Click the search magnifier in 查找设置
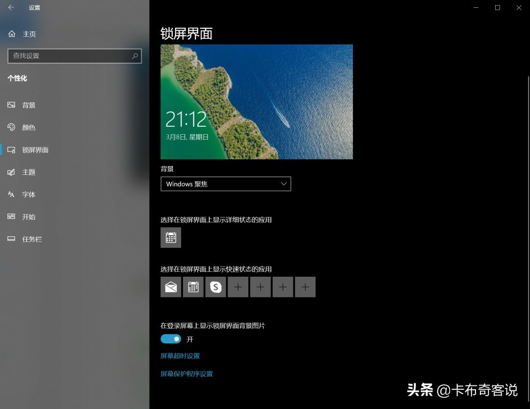Screen dimensions: 530x409 click(x=135, y=56)
